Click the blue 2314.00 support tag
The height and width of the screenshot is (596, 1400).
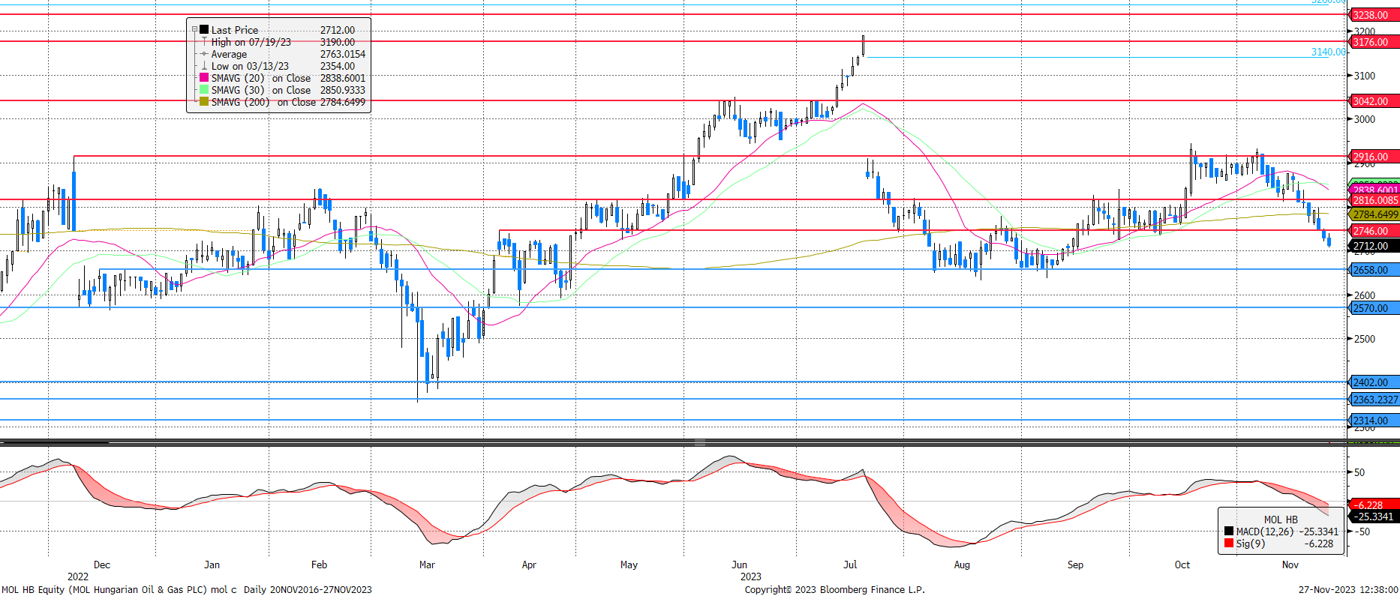tap(1374, 421)
